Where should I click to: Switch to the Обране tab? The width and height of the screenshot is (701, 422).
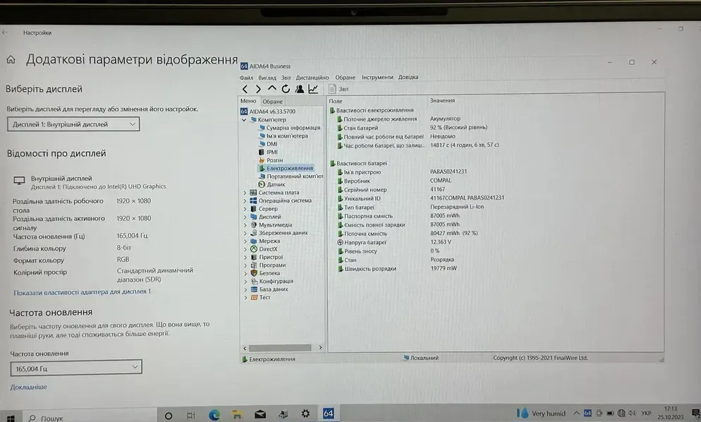[x=272, y=102]
